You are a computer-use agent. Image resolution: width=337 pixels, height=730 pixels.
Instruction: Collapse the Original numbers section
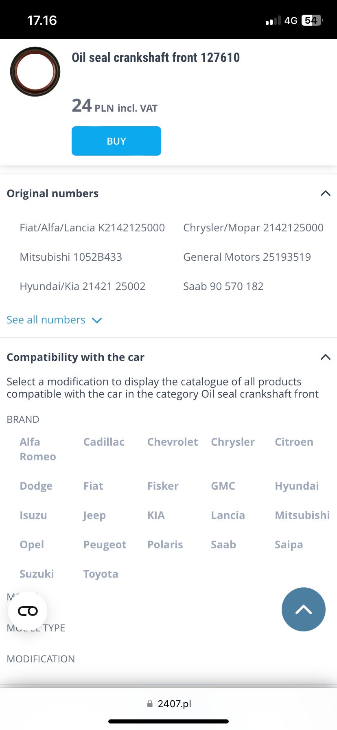(325, 193)
